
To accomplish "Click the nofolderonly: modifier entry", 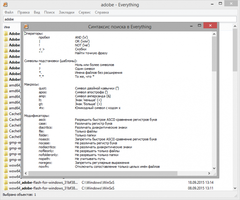I will point(48,155).
